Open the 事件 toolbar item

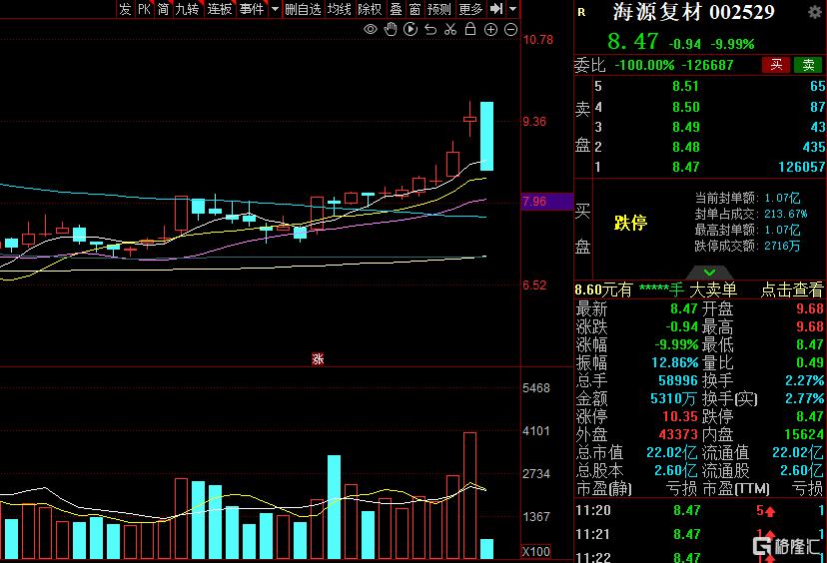[x=252, y=9]
